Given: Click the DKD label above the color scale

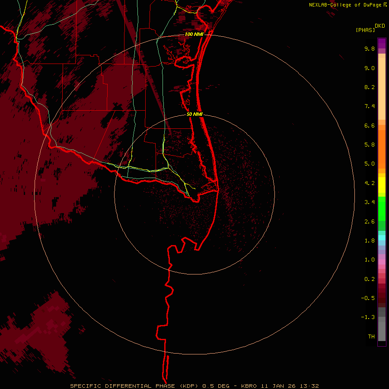Looking at the screenshot, I should coord(380,26).
